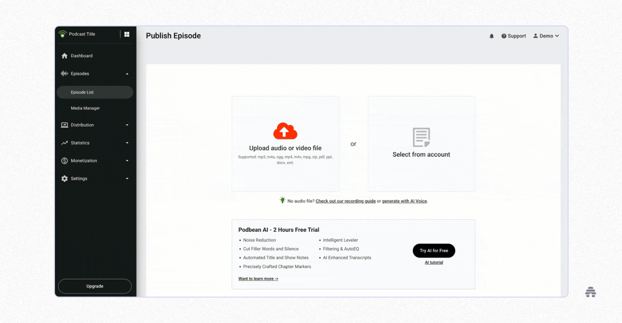Click the apps grid icon beside Podcast Title
This screenshot has width=622, height=323.
click(127, 34)
